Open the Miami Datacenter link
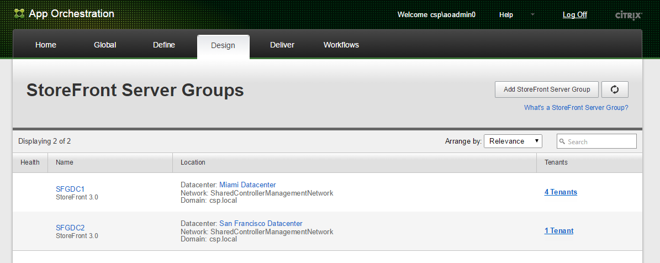 coord(247,185)
